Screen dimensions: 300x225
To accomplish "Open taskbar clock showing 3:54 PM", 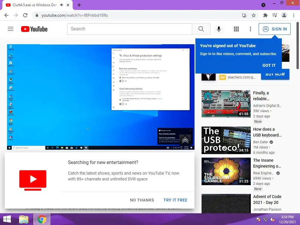I will click(287, 219).
